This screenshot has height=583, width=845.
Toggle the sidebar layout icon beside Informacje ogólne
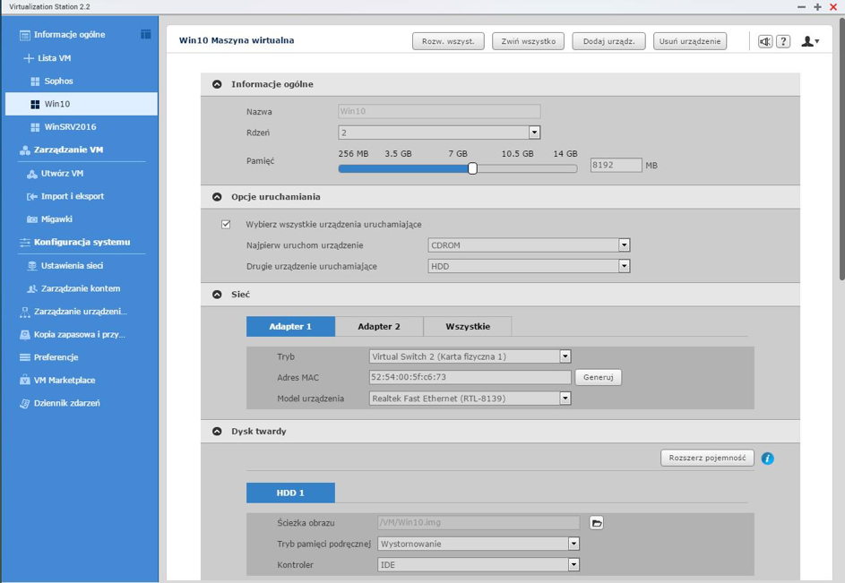(145, 34)
